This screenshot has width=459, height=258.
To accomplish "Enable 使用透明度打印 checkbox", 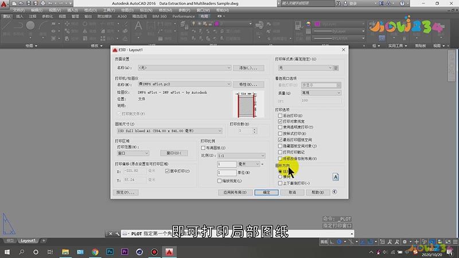I will coord(280,127).
